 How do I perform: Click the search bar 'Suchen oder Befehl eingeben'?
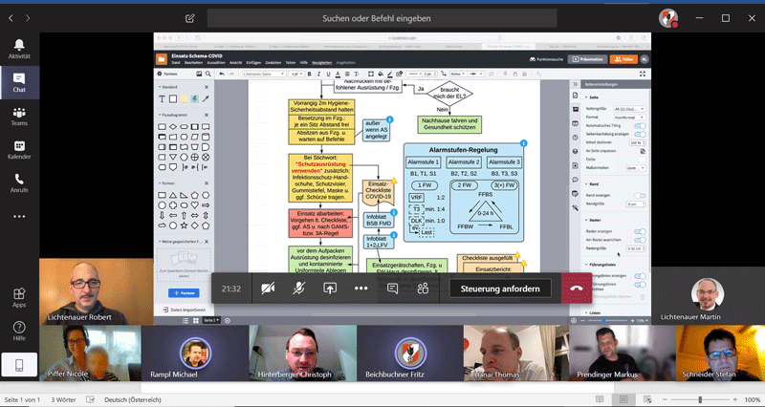tap(382, 18)
